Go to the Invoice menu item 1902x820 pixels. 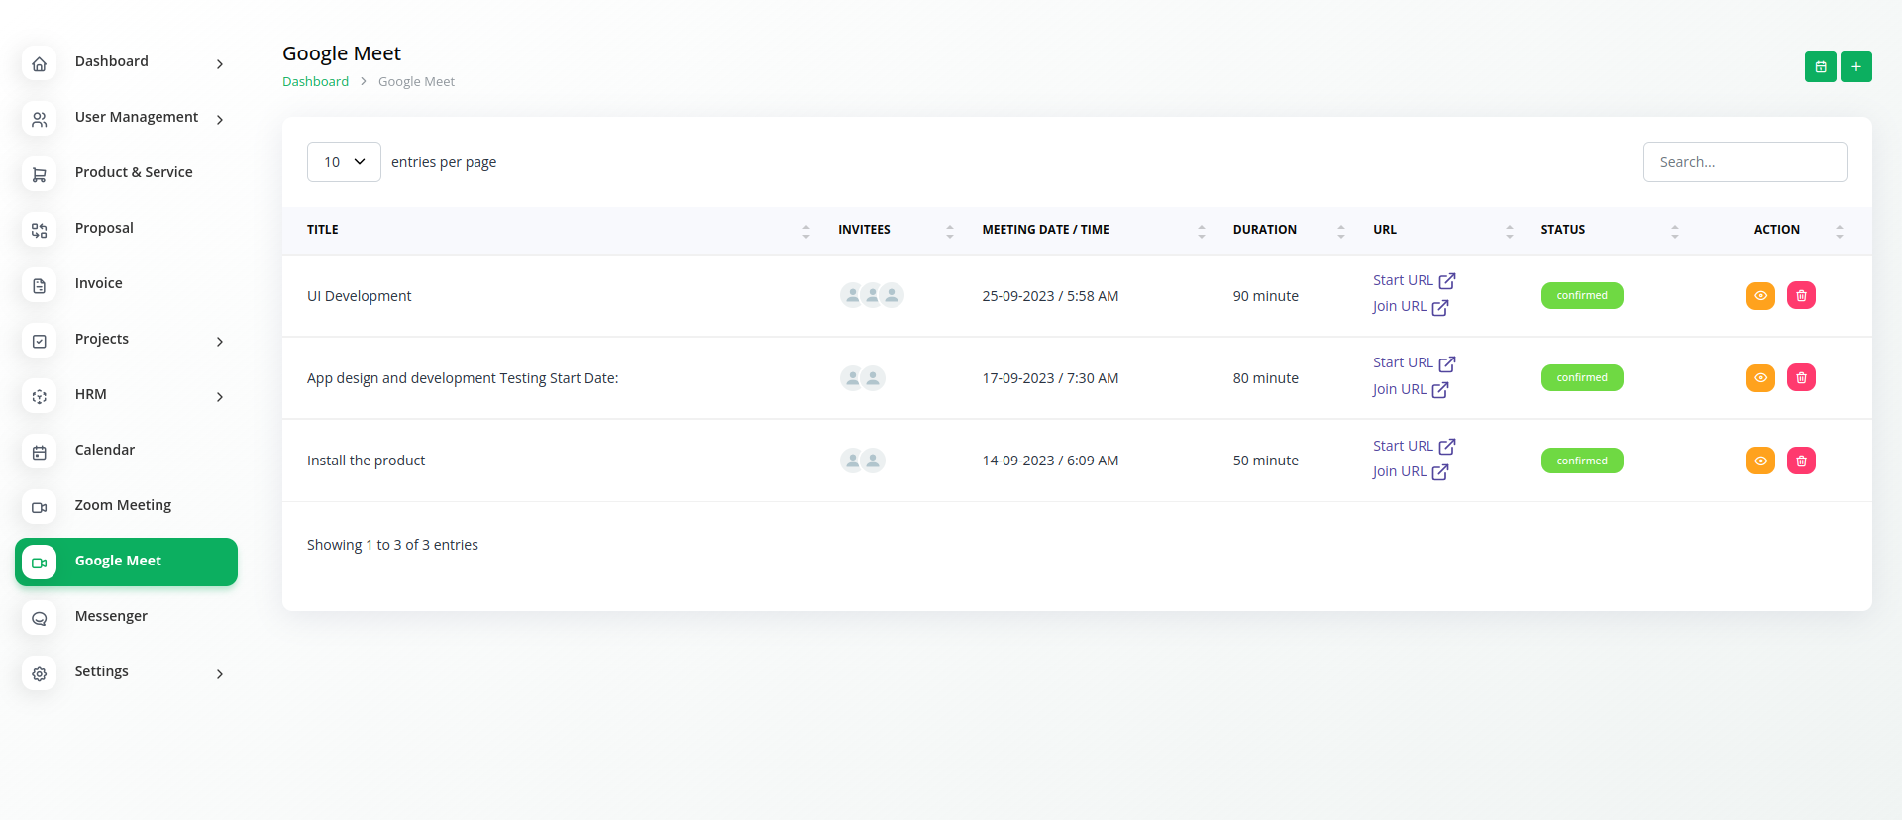click(99, 283)
